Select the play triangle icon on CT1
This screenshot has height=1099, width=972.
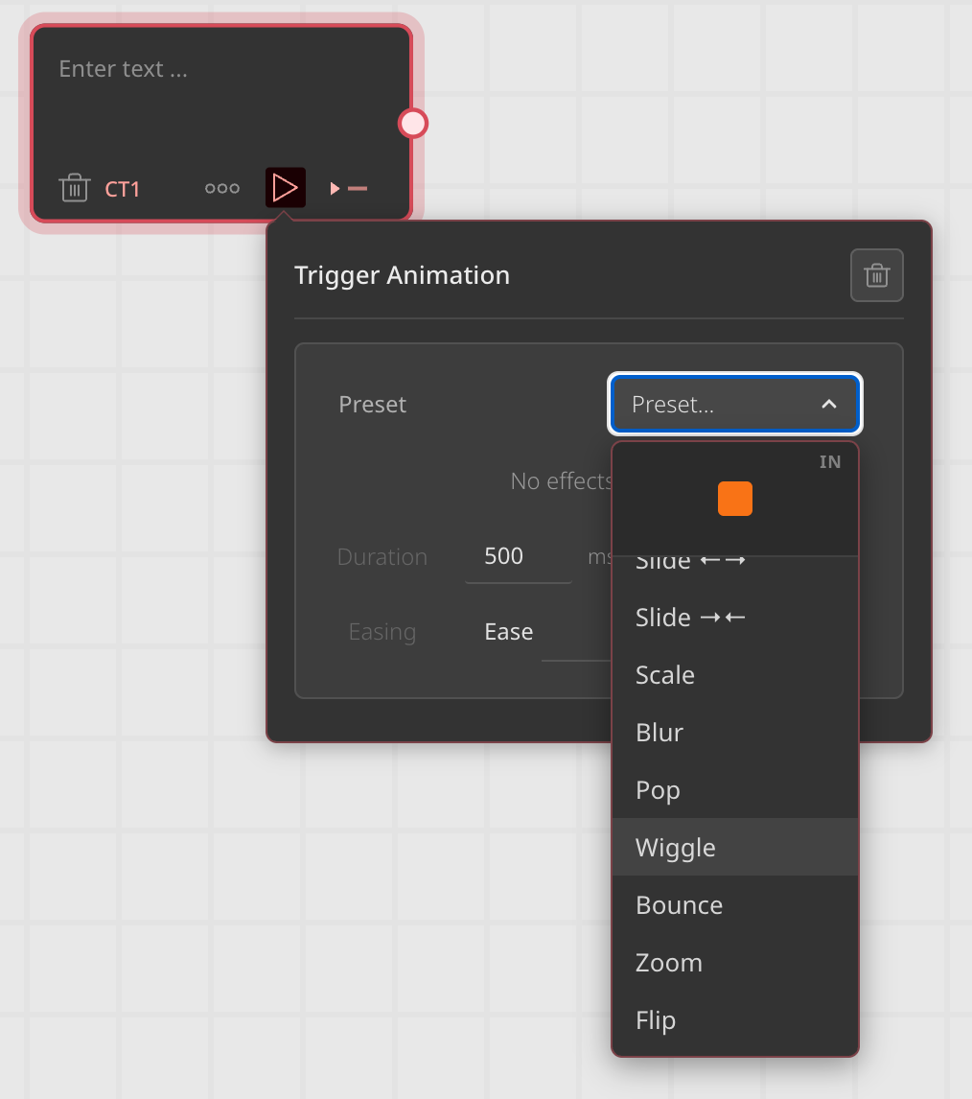285,187
